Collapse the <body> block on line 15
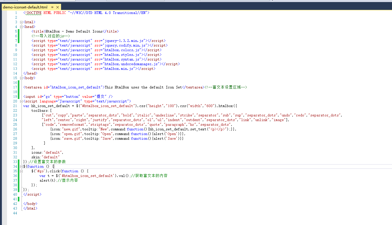The height and width of the screenshot is (225, 392). coord(21,78)
